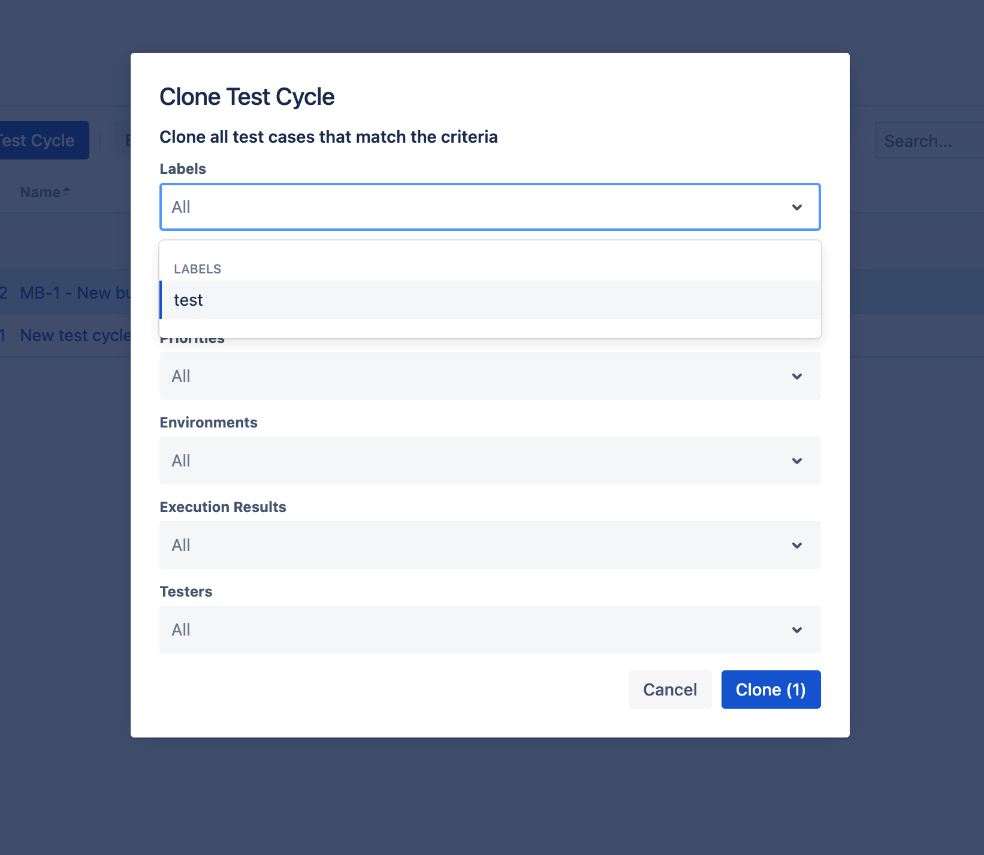Click the sort arrow beside Name

[67, 192]
